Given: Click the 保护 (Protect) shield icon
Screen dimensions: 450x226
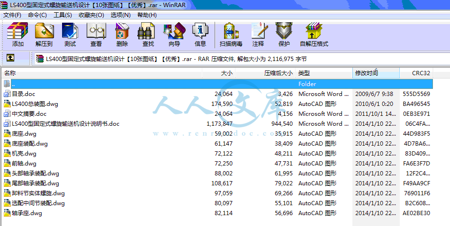Looking at the screenshot, I should point(284,31).
